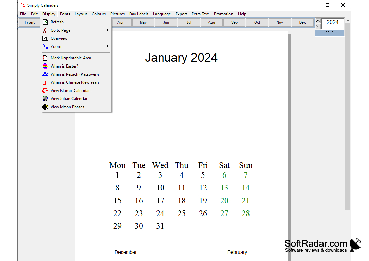Open the Extra Text menu
Image resolution: width=369 pixels, height=261 pixels.
[200, 14]
